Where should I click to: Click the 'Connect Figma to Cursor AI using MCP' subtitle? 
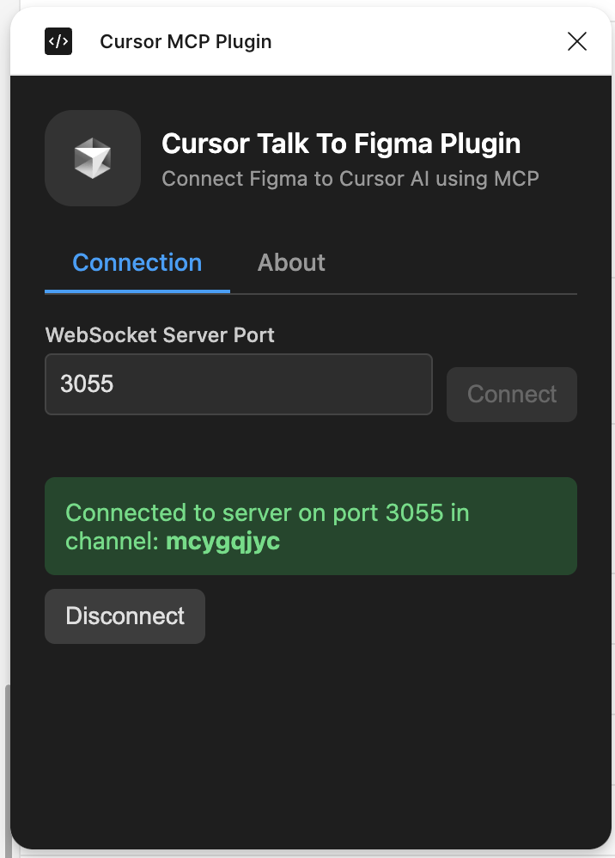pyautogui.click(x=350, y=179)
